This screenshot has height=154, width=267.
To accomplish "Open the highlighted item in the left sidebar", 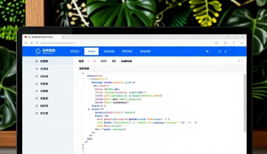I will [48, 61].
